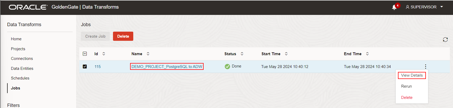Navigate to Schedules in the sidebar
This screenshot has width=453, height=108.
point(20,78)
